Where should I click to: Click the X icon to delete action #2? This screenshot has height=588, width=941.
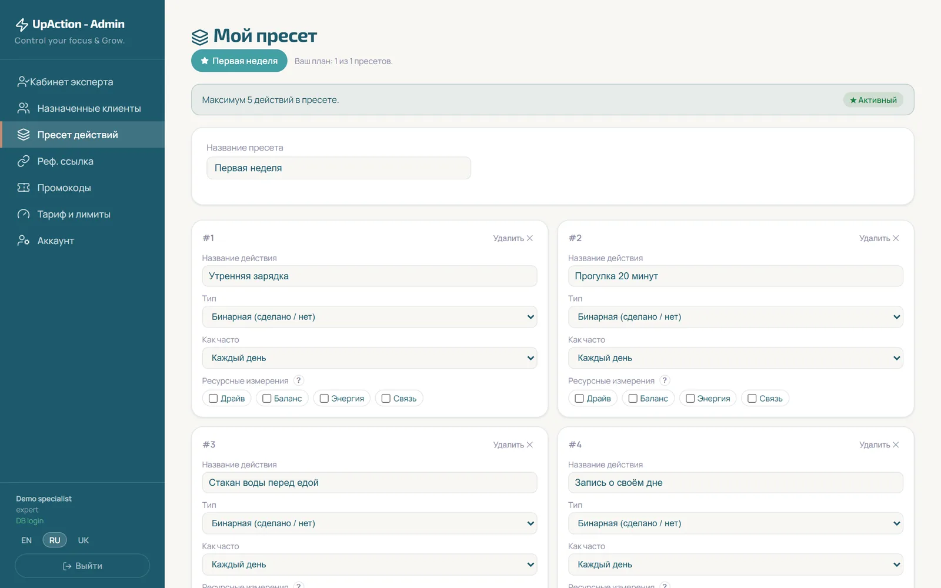[x=896, y=238]
